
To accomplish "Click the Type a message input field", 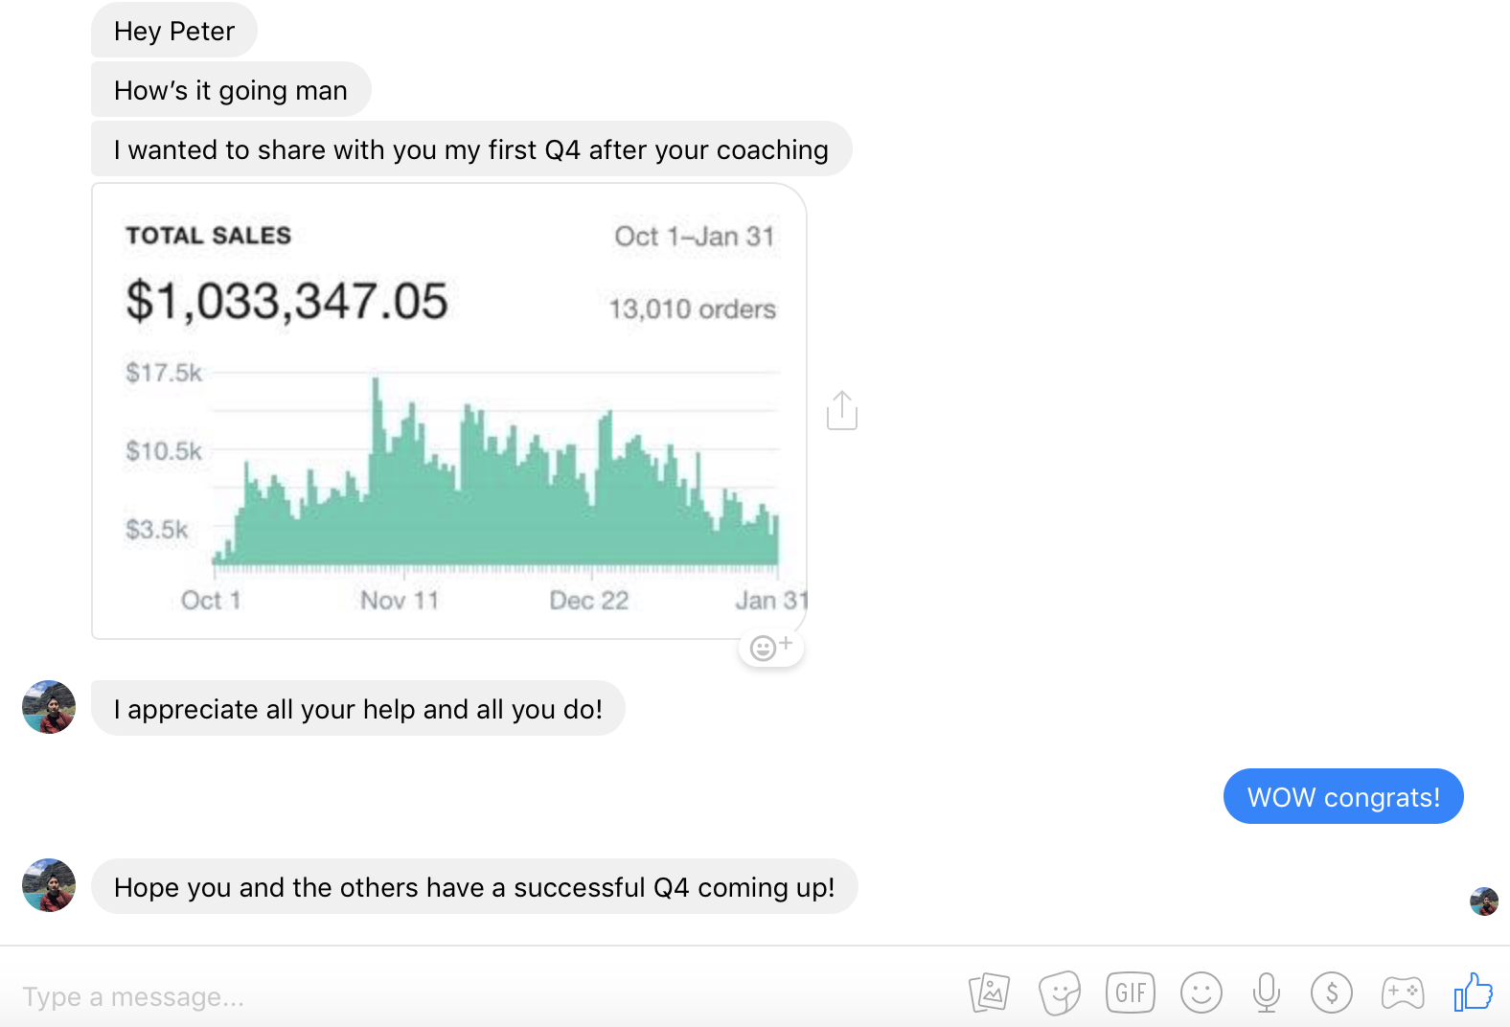I will [479, 996].
